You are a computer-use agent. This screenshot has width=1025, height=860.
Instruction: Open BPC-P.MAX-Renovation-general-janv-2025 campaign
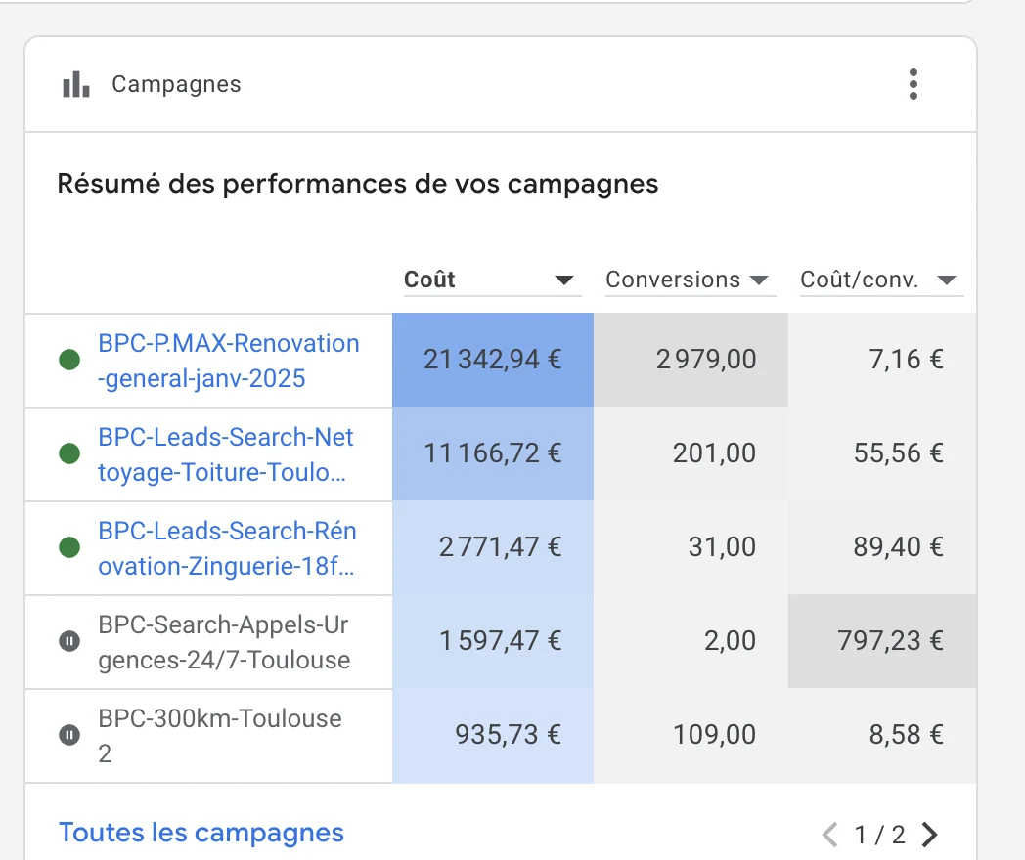[x=228, y=361]
